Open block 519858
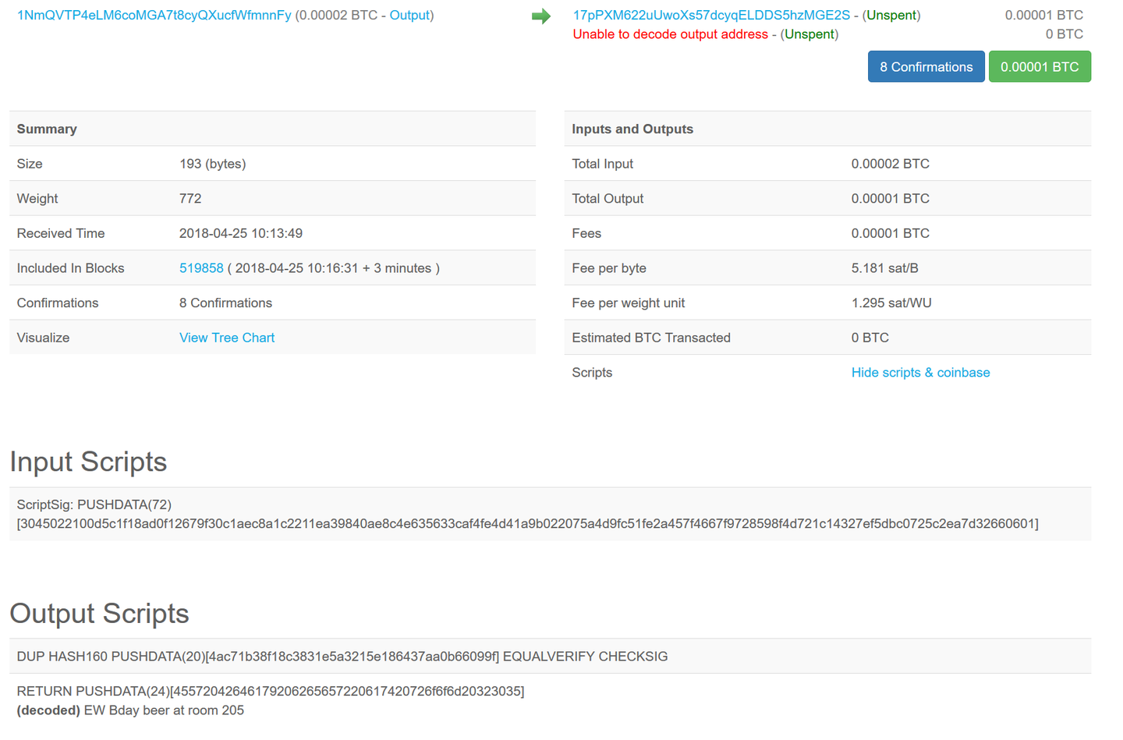Image resolution: width=1123 pixels, height=740 pixels. [x=201, y=268]
